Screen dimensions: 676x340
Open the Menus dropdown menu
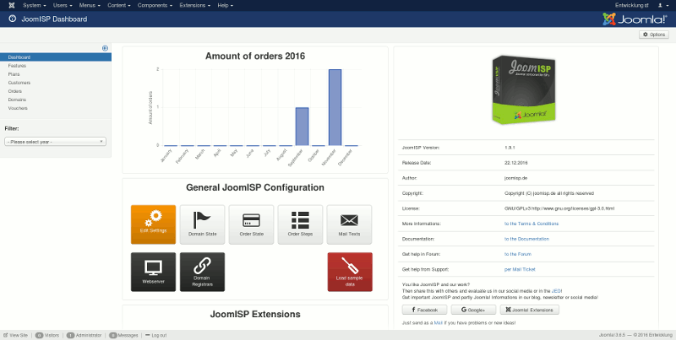coord(90,5)
